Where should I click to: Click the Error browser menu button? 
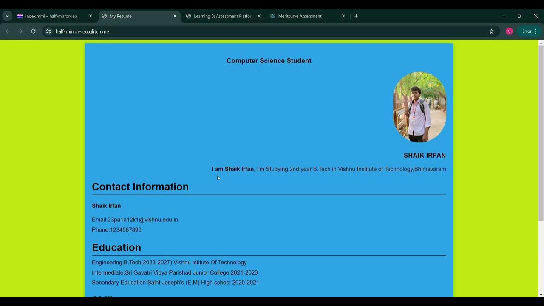click(530, 31)
